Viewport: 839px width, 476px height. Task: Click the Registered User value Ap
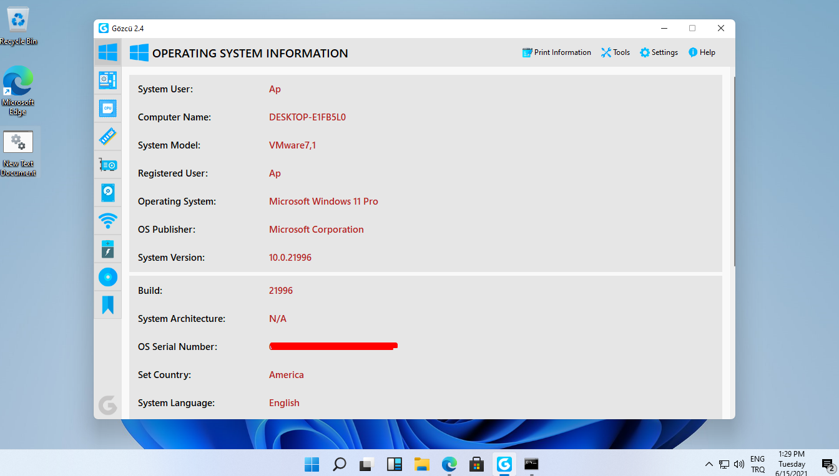click(275, 173)
